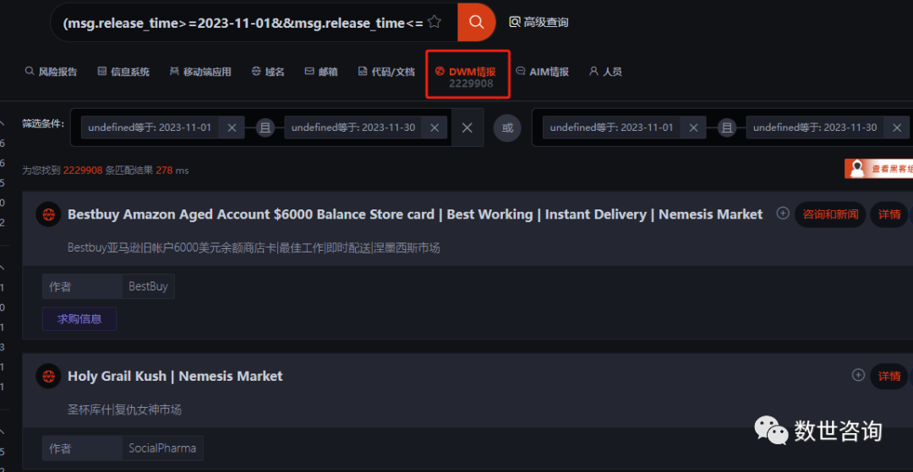Remove first group's 2023-11-30 filter chip

pos(435,127)
